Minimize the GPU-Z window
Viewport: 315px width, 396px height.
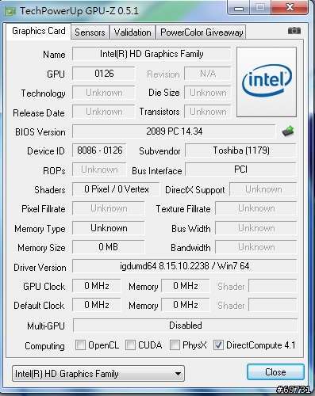tap(239, 8)
